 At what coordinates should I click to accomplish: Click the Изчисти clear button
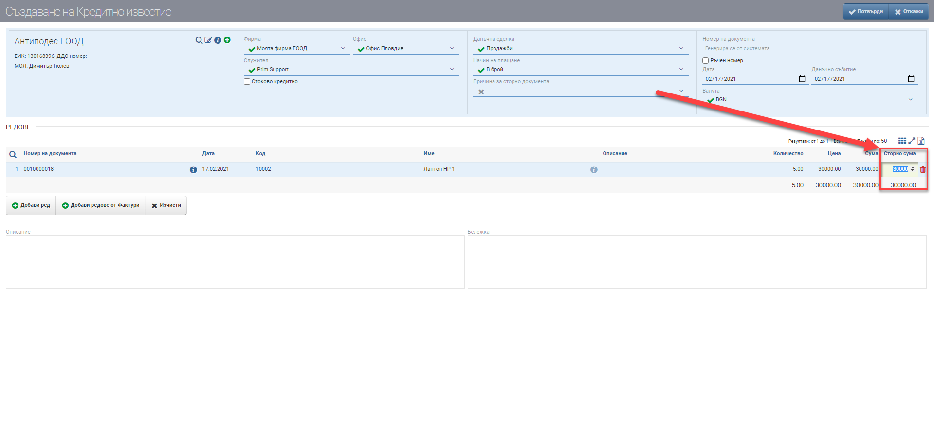click(166, 205)
